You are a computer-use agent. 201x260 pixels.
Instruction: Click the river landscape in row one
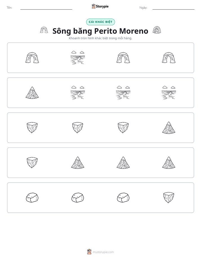point(78,58)
